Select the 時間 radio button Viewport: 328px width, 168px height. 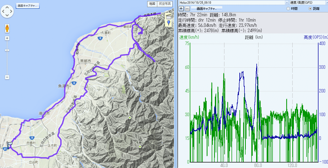(x=288, y=9)
